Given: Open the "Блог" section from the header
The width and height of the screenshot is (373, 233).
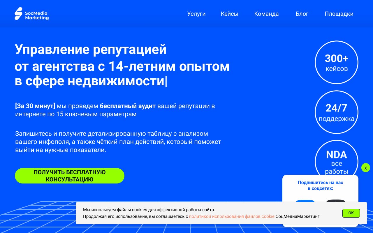Looking at the screenshot, I should point(302,14).
